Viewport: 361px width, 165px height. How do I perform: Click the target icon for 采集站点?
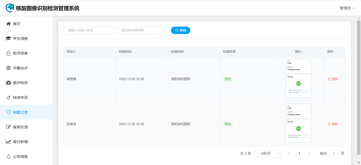(8, 68)
